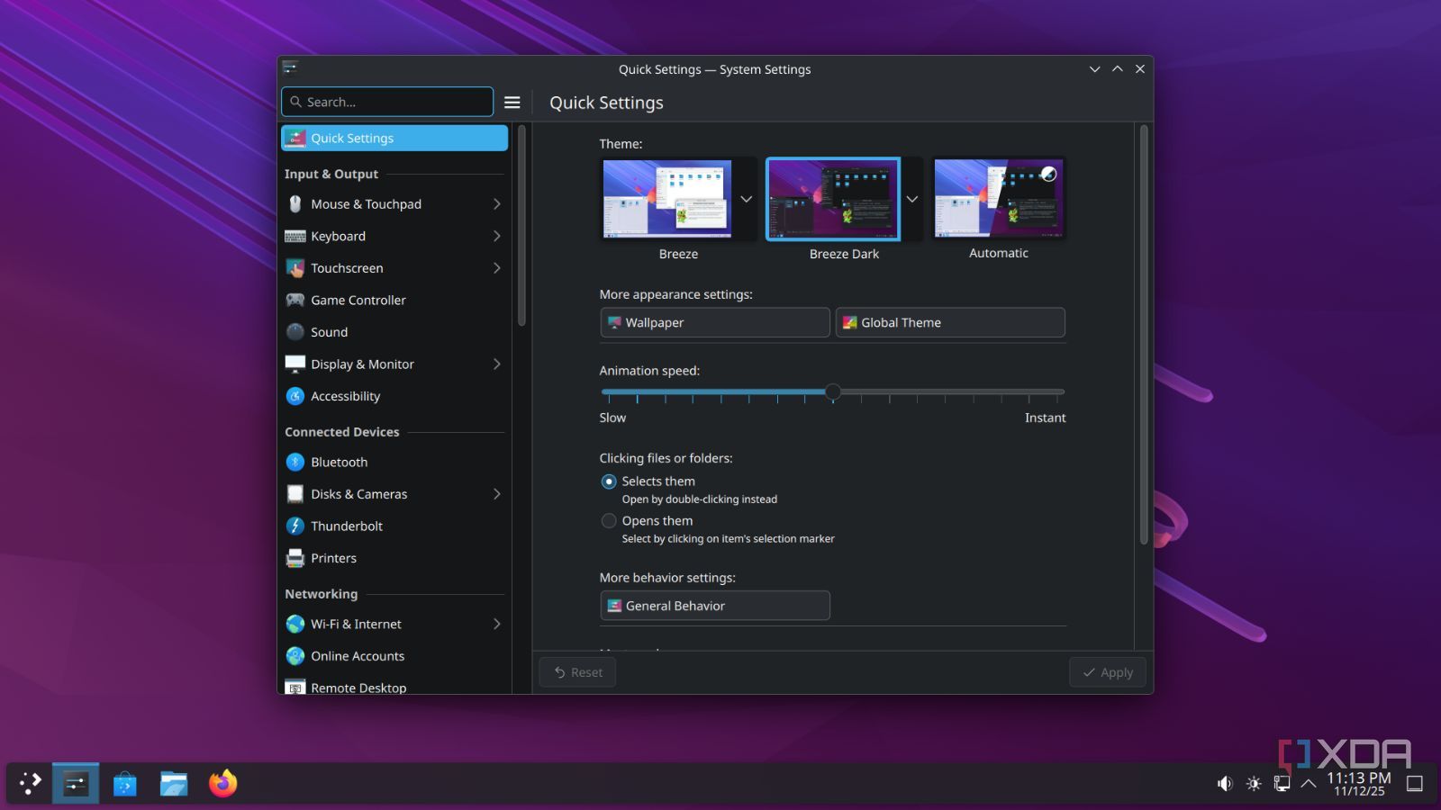The width and height of the screenshot is (1441, 810).
Task: Select the Breeze light theme thumbnail
Action: (667, 199)
